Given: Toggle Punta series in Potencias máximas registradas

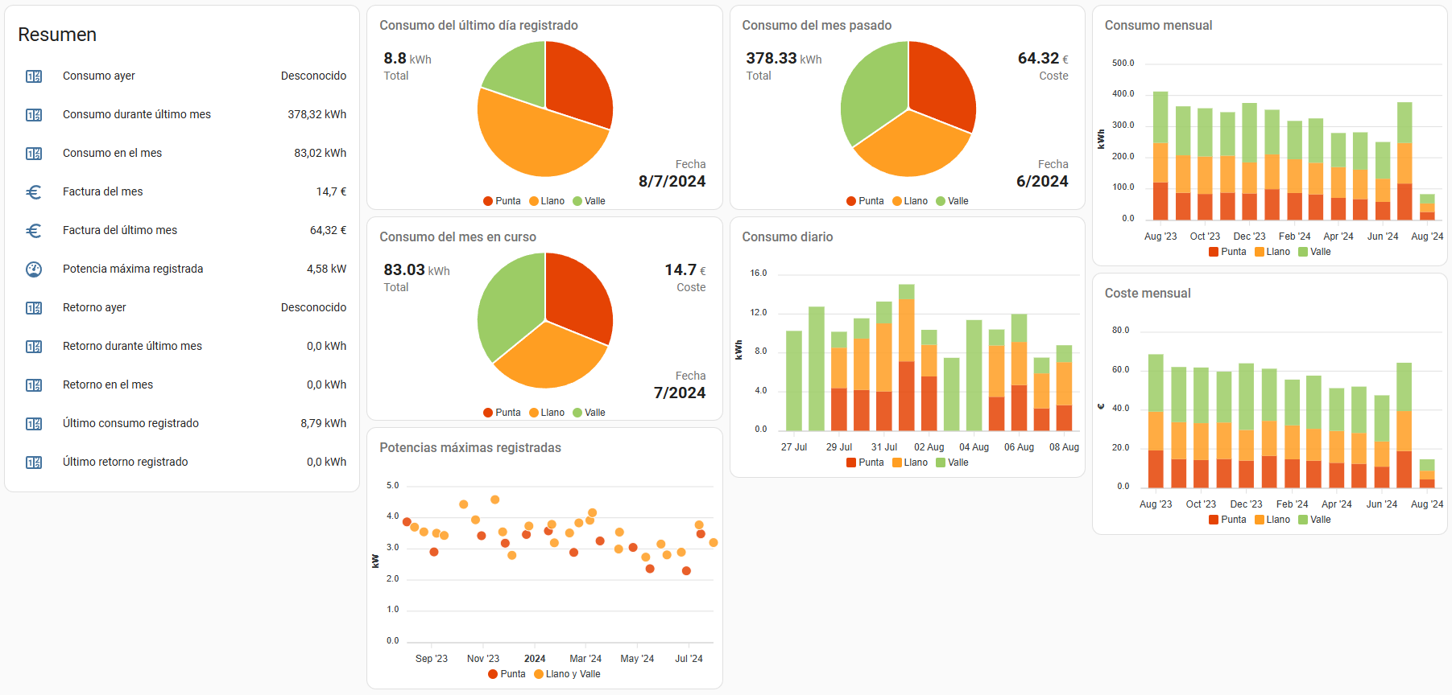Looking at the screenshot, I should 507,674.
